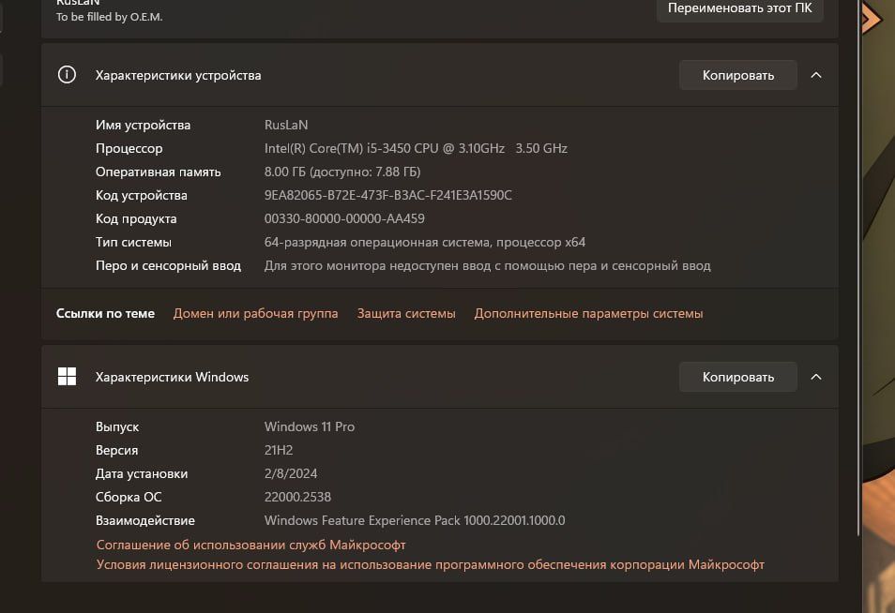Select the OS build value 22000.2538
895x613 pixels.
pyautogui.click(x=297, y=497)
